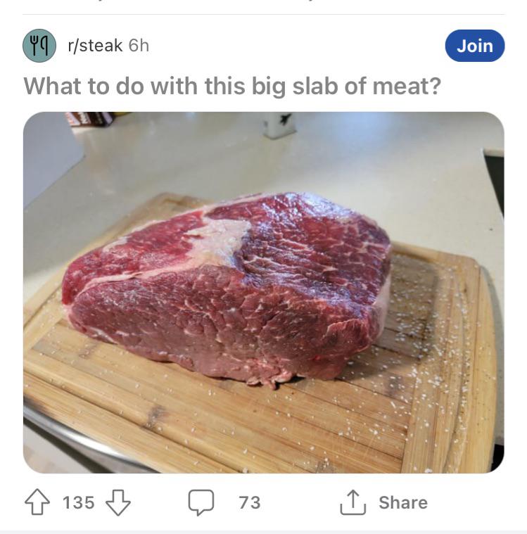Open the post title about slab of meat
The height and width of the screenshot is (534, 527).
(232, 87)
